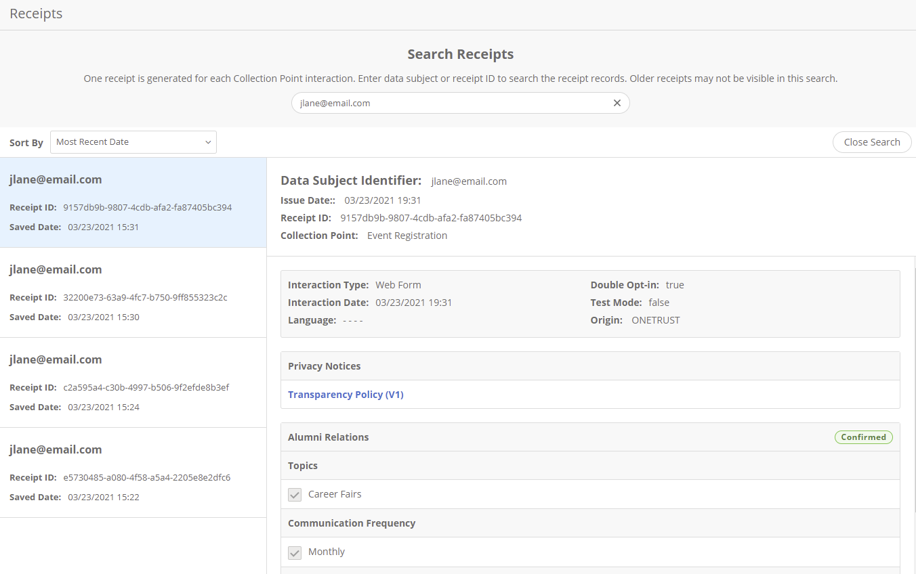Click the Communication Frequency section header
916x574 pixels.
tap(590, 523)
